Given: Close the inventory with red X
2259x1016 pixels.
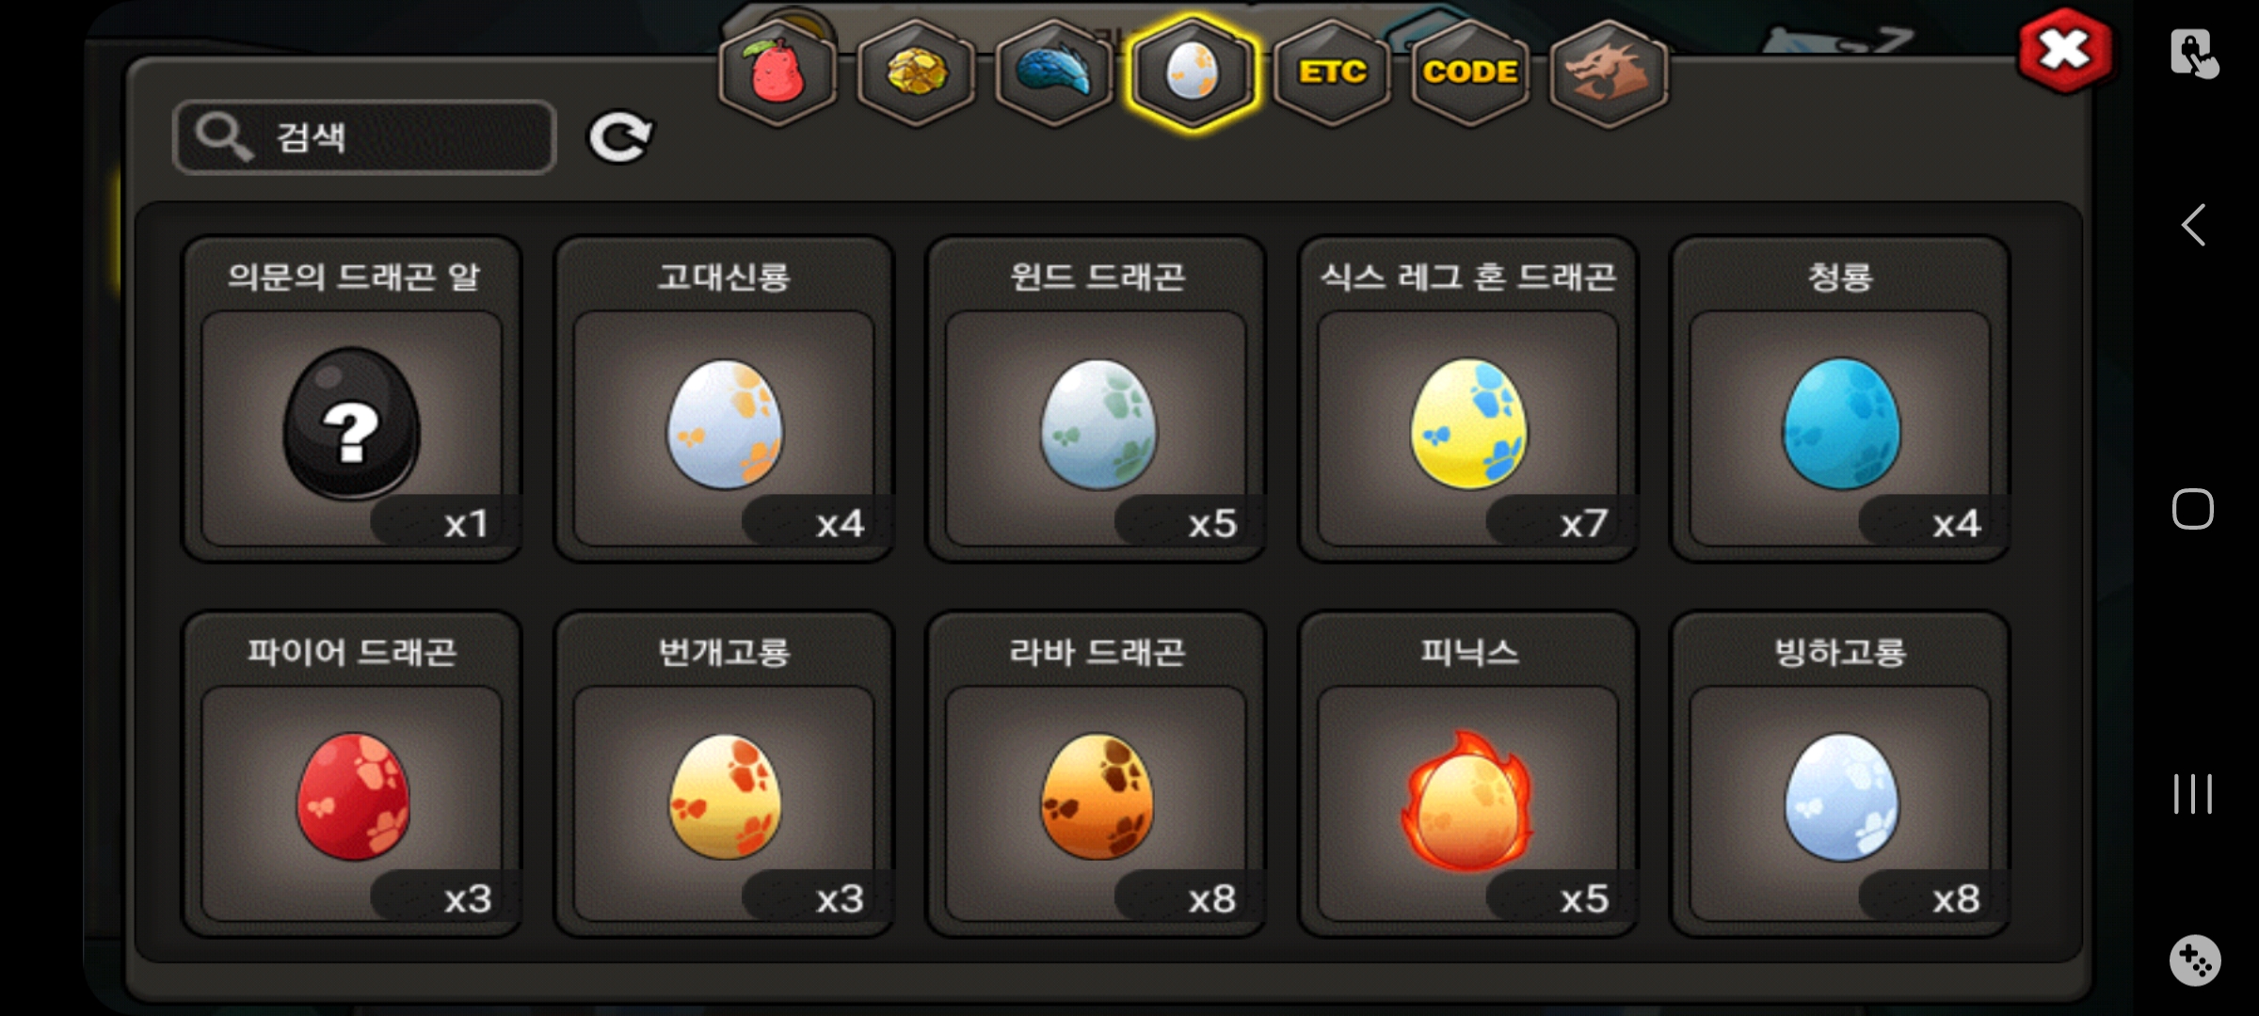Looking at the screenshot, I should tap(2065, 51).
